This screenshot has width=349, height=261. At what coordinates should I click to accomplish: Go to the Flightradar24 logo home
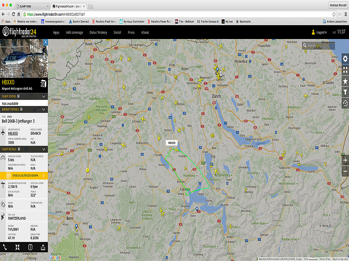(19, 32)
